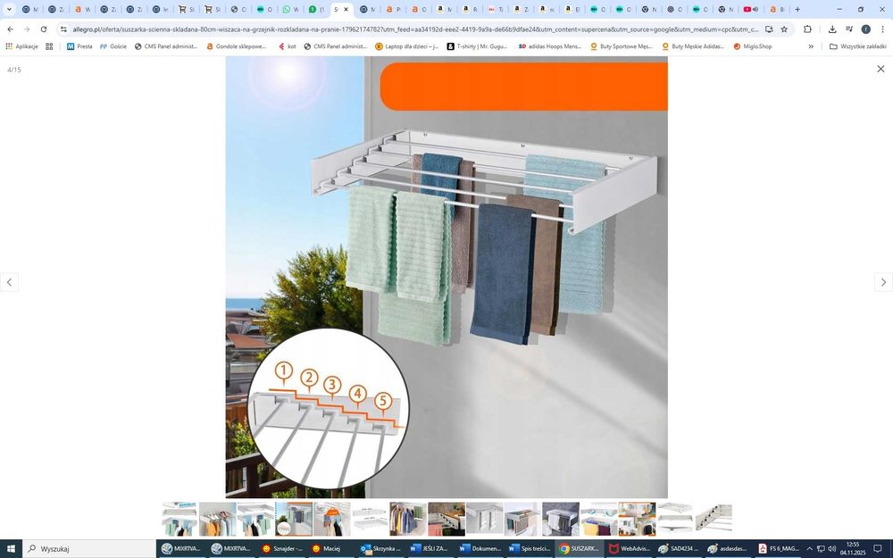Select the first gallery thumbnail
Screen dimensions: 893x558
click(x=179, y=519)
